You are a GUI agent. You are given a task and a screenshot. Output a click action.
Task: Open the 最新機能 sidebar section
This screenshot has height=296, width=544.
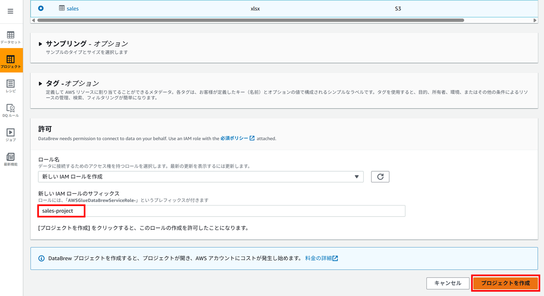pyautogui.click(x=11, y=159)
